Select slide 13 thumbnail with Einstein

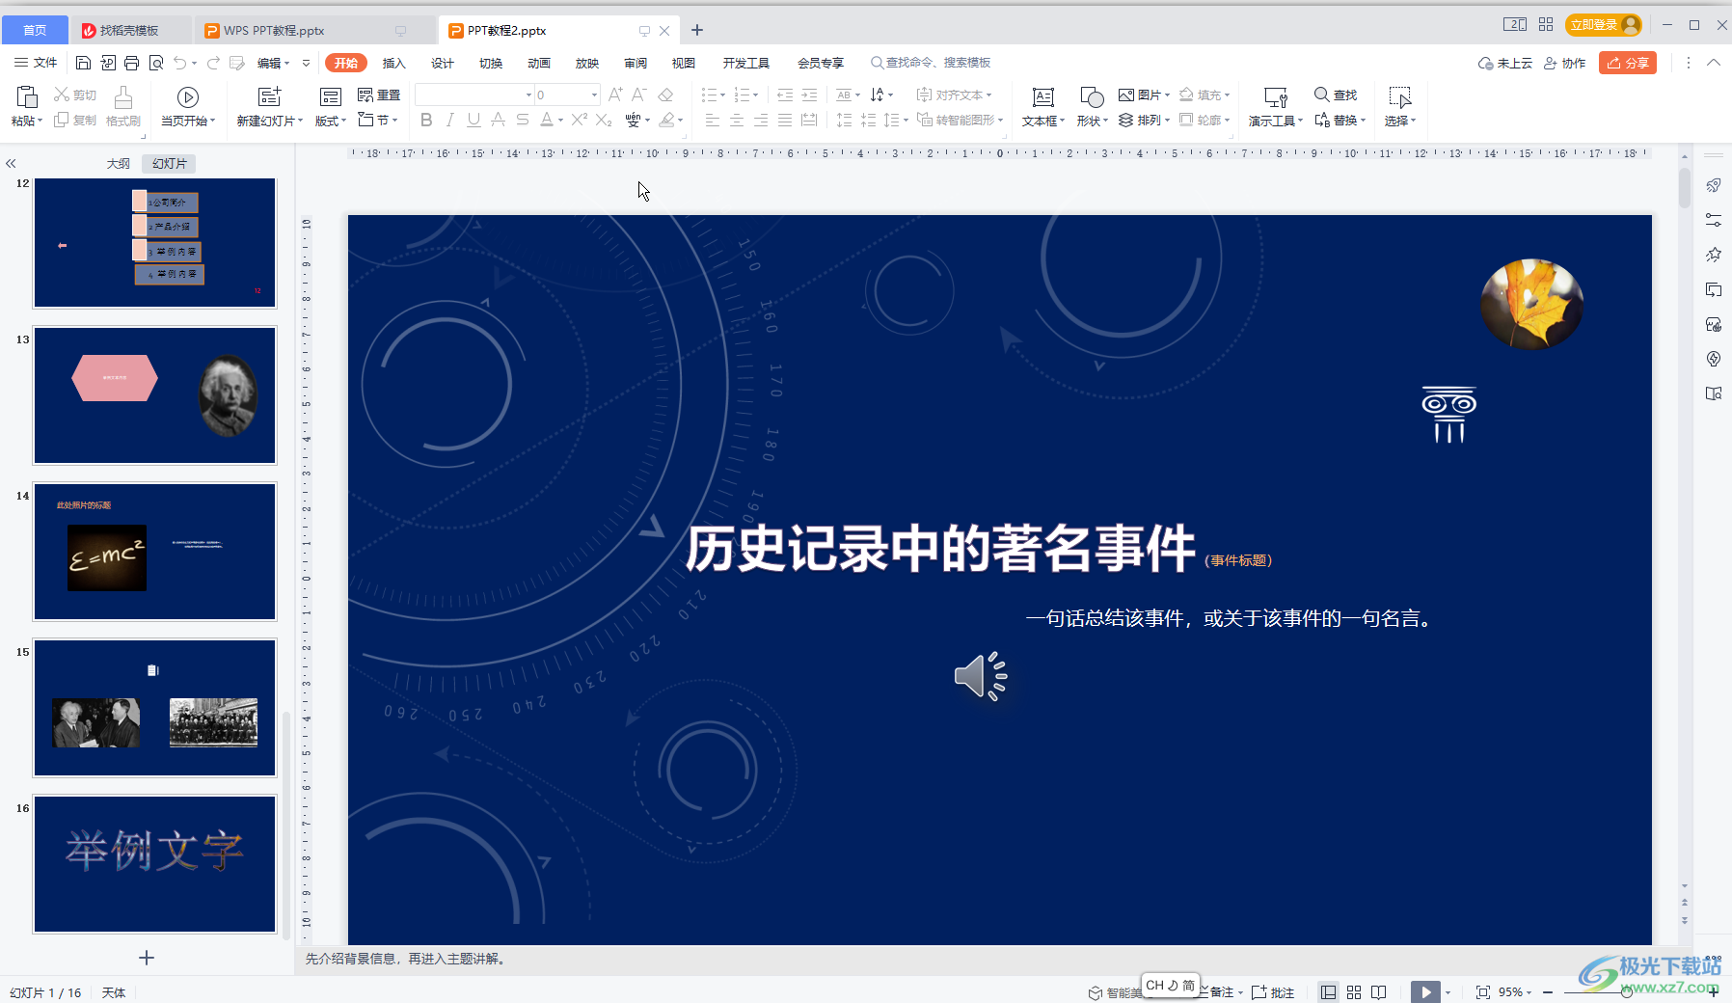tap(155, 395)
